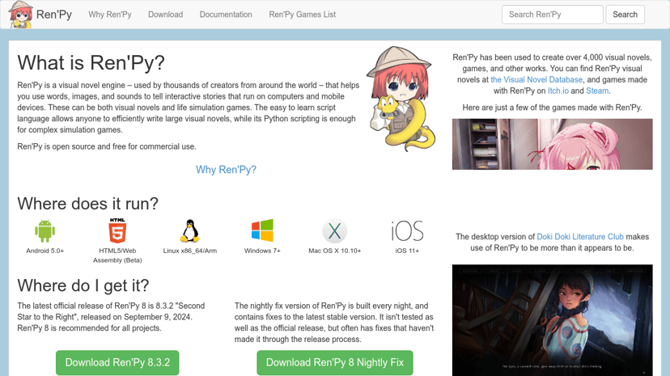Click Download Ren'Py 8.3.2 button
This screenshot has width=670, height=376.
[x=117, y=362]
